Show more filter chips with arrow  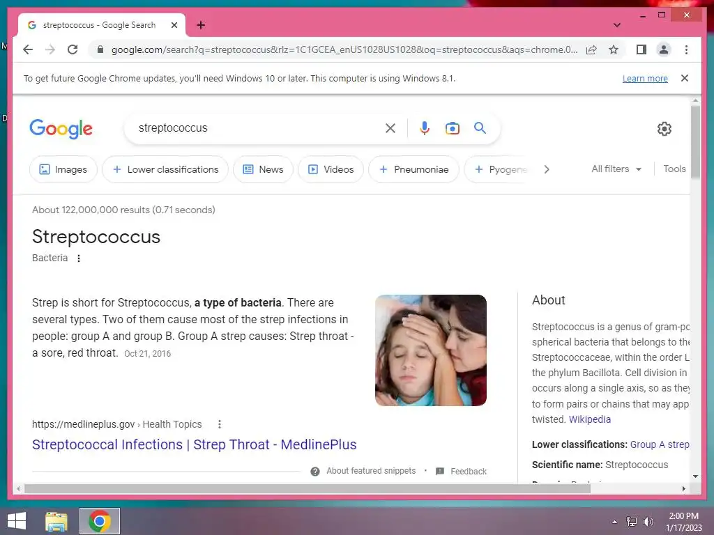547,169
